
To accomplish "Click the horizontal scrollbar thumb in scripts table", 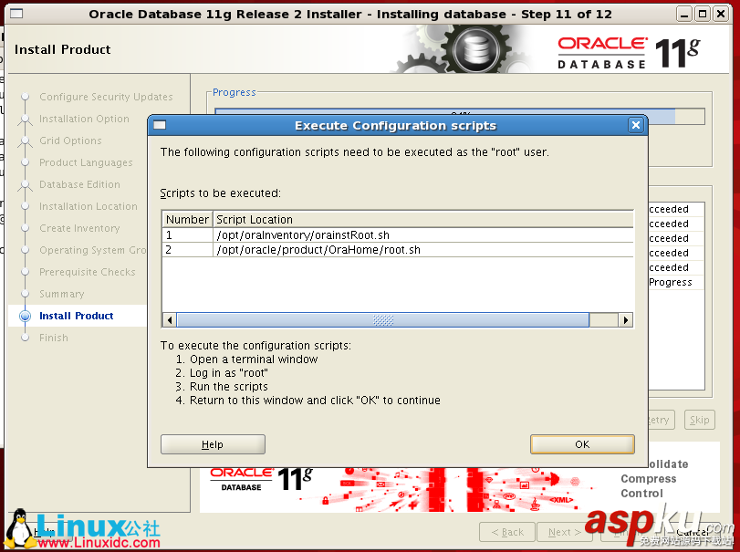I will [x=382, y=320].
